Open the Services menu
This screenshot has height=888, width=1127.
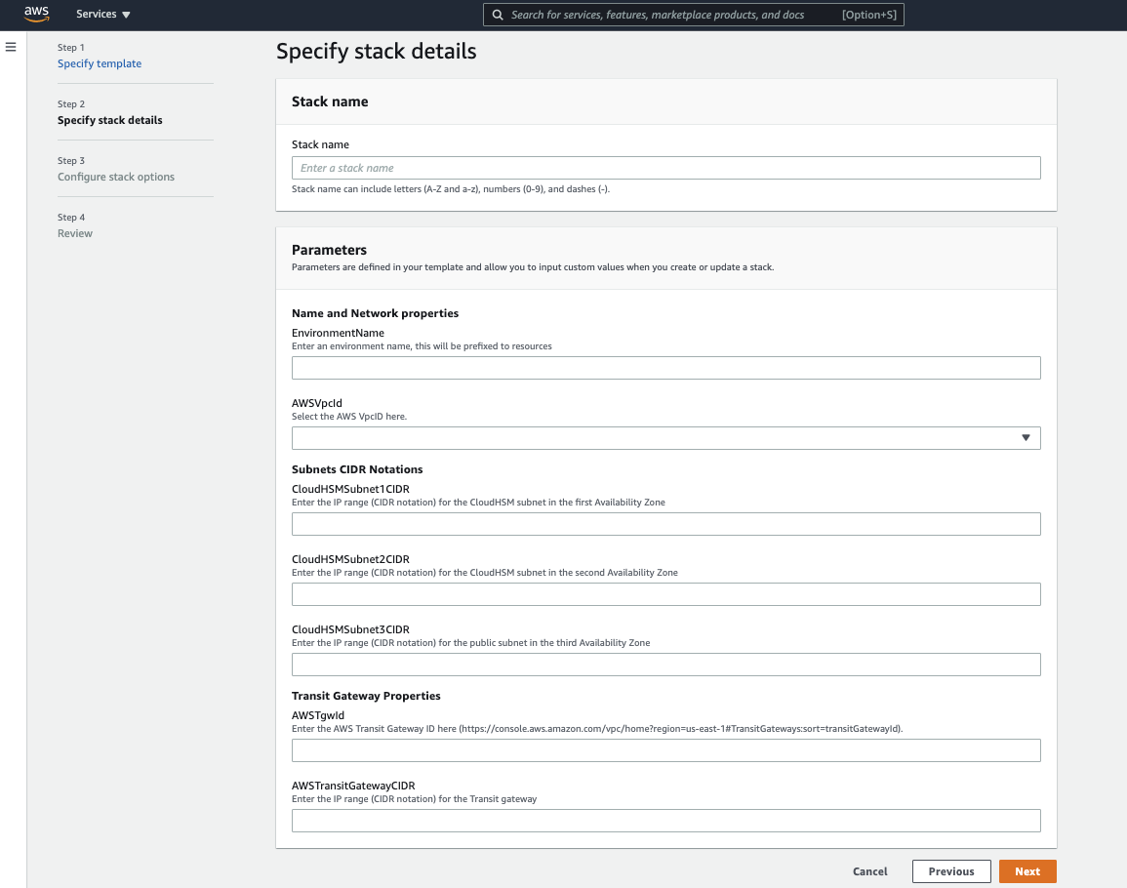(101, 14)
